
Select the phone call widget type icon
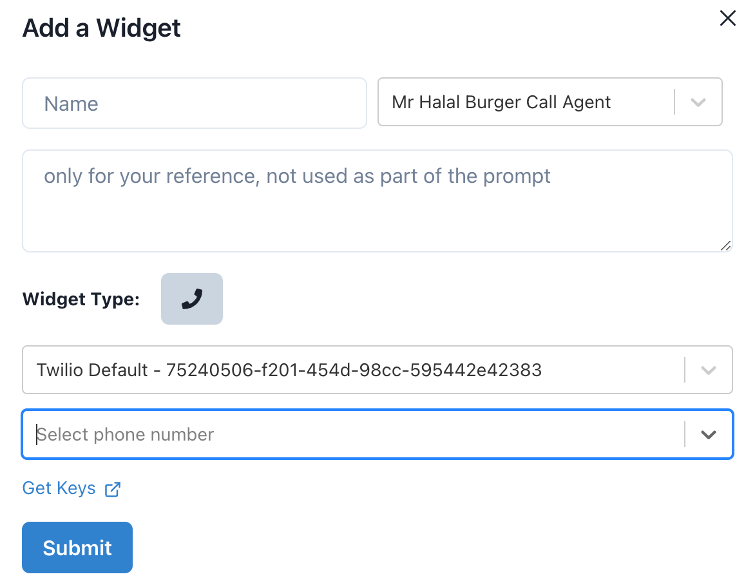coord(191,299)
